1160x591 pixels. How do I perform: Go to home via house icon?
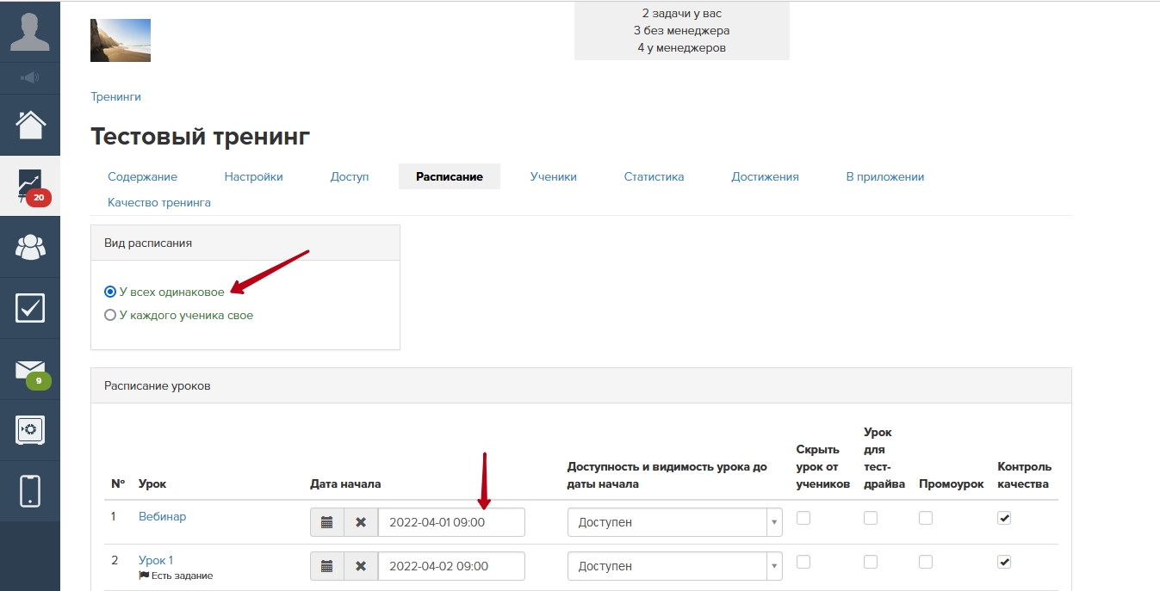pos(30,125)
